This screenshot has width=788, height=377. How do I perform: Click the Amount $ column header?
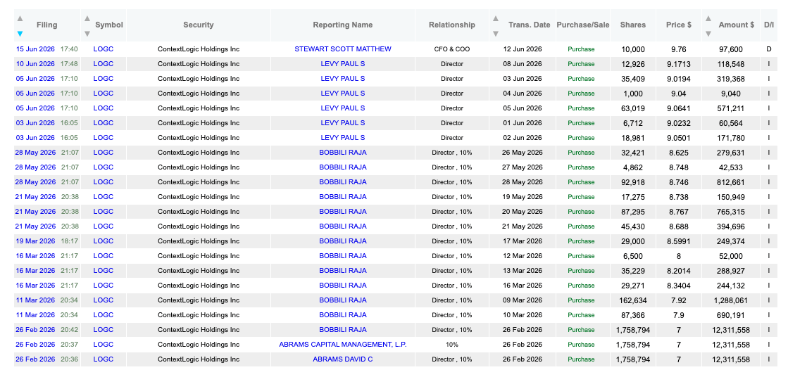point(736,25)
